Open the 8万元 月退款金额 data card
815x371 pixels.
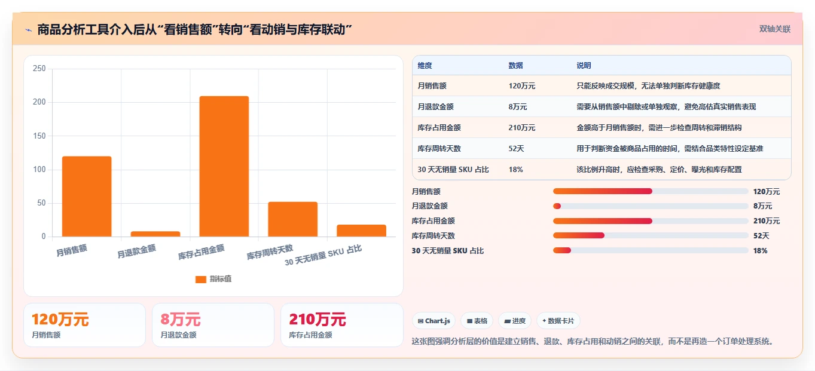213,325
